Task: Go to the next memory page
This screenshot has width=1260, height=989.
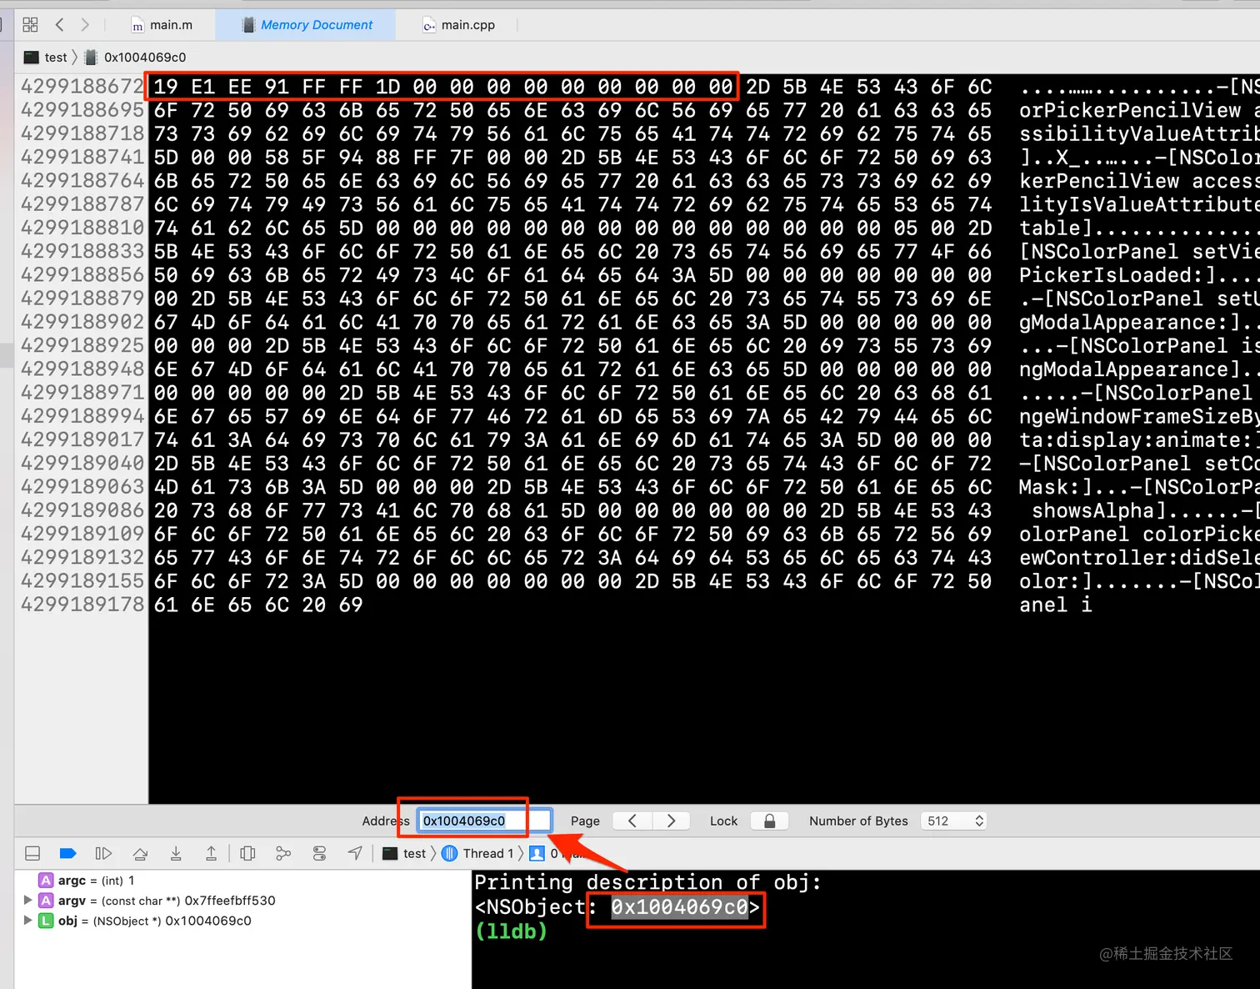Action: click(x=671, y=821)
